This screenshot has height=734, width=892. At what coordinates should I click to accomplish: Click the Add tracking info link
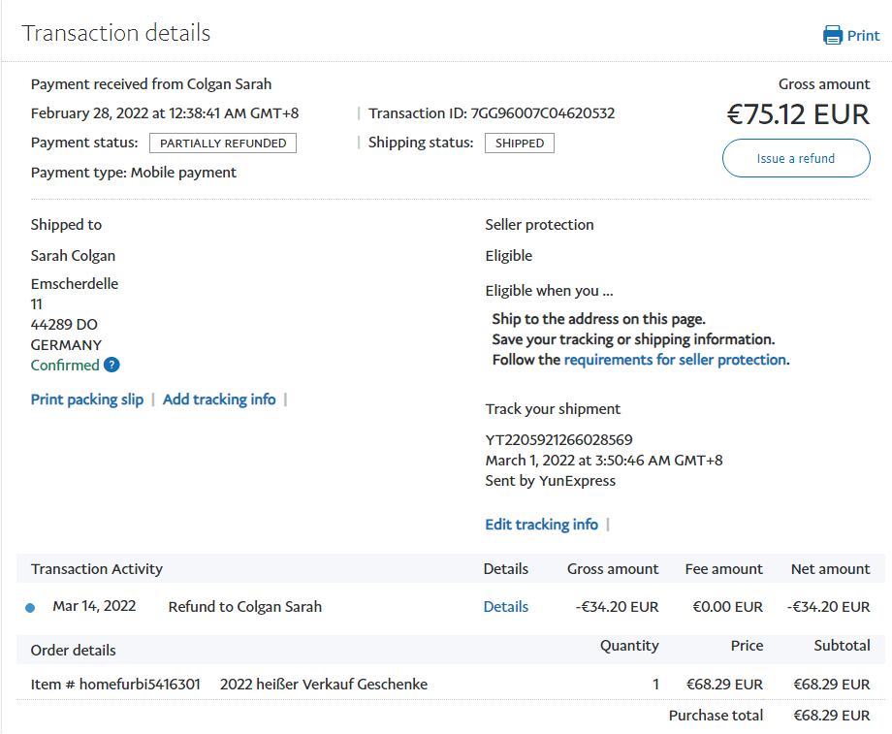coord(219,399)
